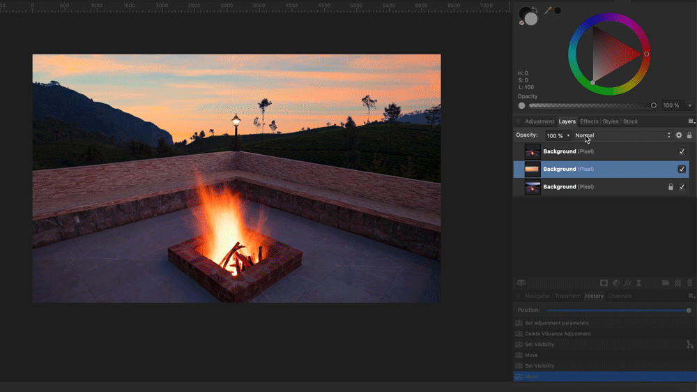The image size is (697, 392).
Task: Hide the top Background layer
Action: [682, 151]
